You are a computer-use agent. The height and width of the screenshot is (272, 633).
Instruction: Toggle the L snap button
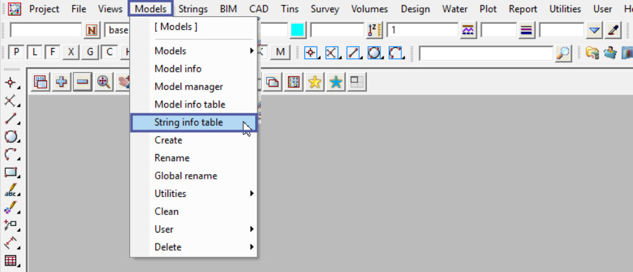tap(34, 52)
